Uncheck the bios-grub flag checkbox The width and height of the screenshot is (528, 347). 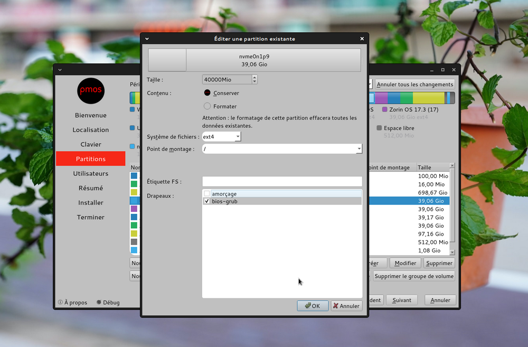pos(207,201)
